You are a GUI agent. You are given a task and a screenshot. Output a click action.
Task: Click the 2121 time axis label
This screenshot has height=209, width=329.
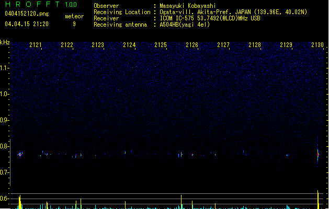point(36,45)
